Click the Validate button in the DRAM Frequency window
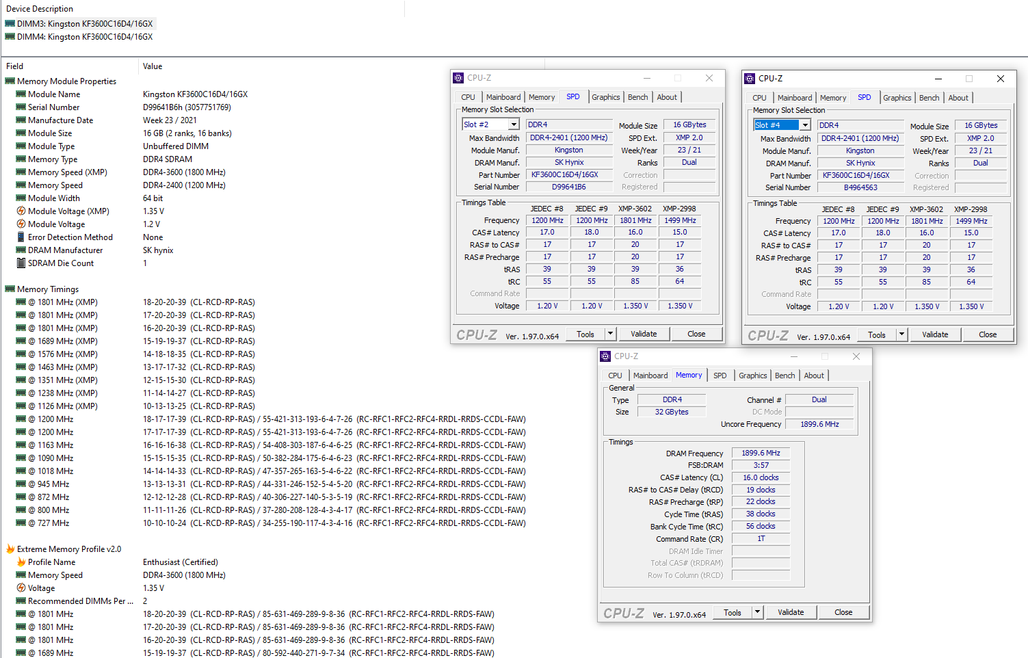Image resolution: width=1028 pixels, height=658 pixels. (x=791, y=612)
